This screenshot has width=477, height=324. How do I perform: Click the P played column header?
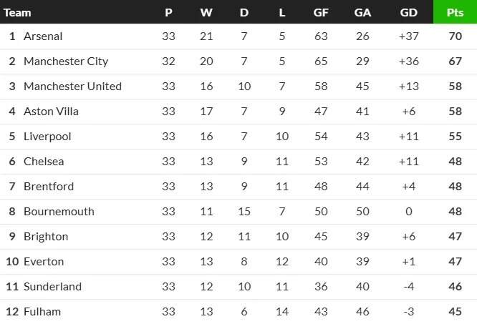(x=168, y=12)
